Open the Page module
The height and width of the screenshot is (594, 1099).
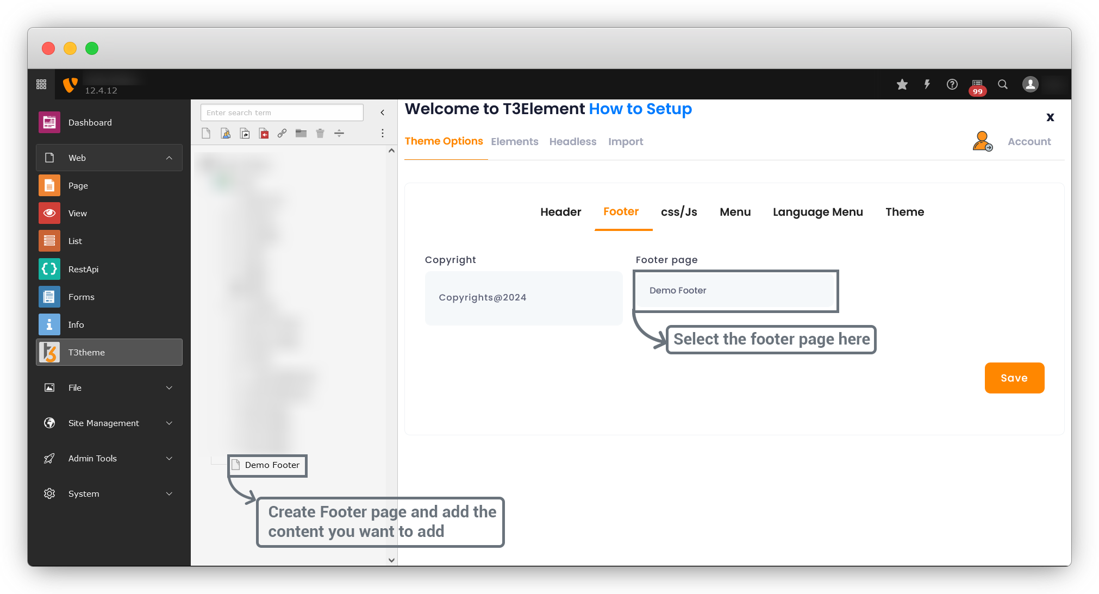(x=109, y=185)
